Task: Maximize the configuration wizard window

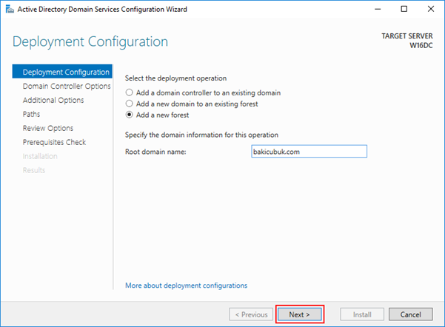Action: pos(404,9)
